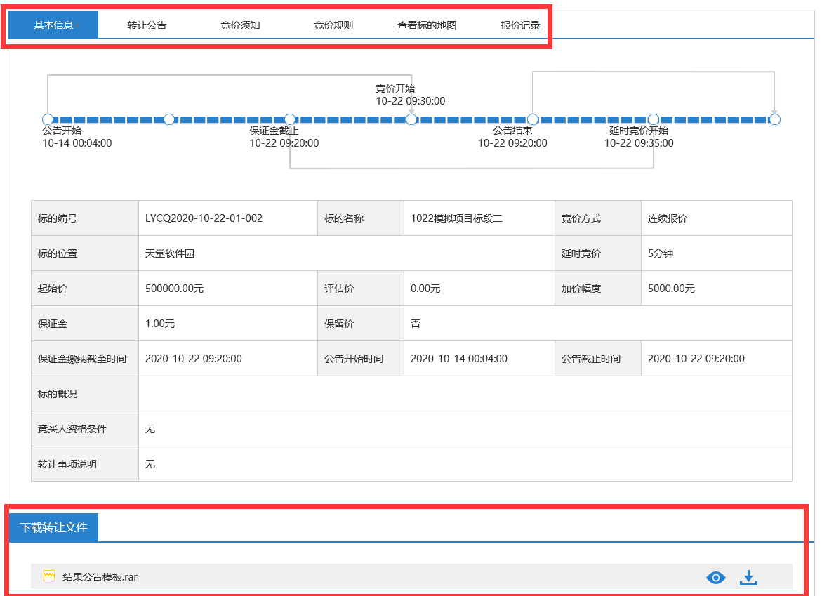Click the 延时竞价开始 timeline node
The image size is (822, 596).
tap(654, 119)
